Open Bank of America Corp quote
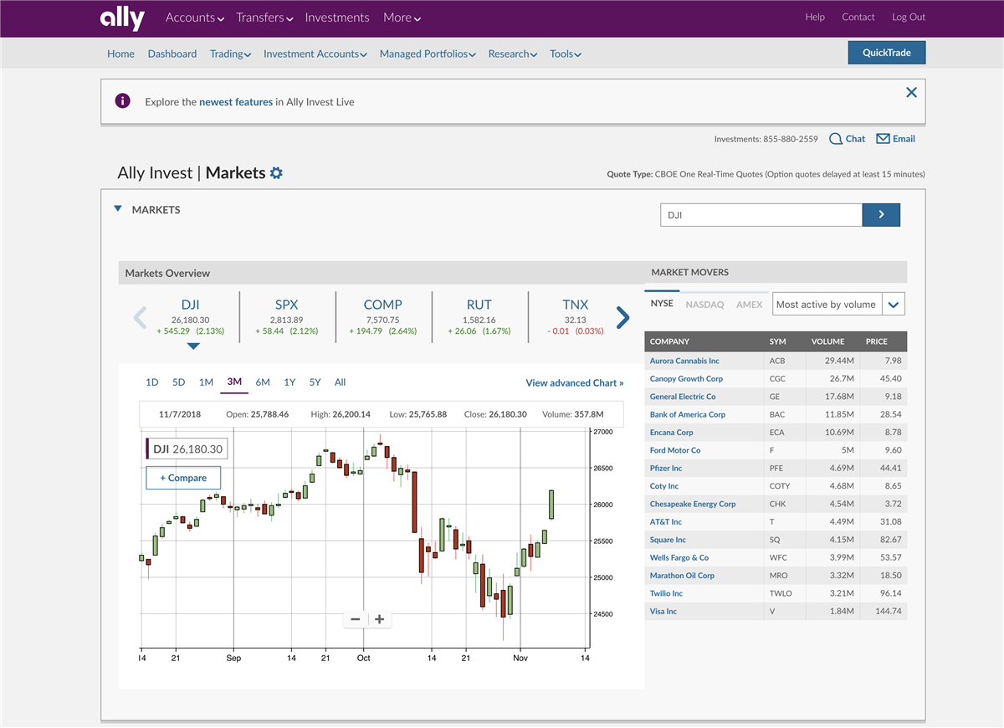 tap(688, 415)
